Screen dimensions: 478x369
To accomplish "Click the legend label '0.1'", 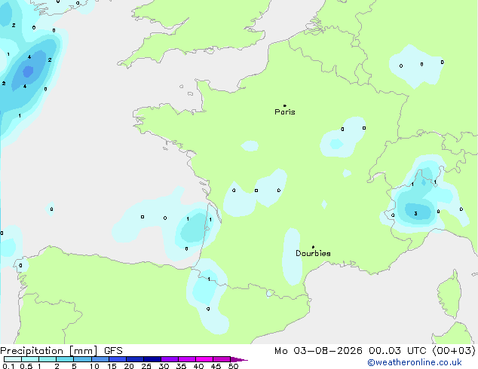I will (8, 366).
